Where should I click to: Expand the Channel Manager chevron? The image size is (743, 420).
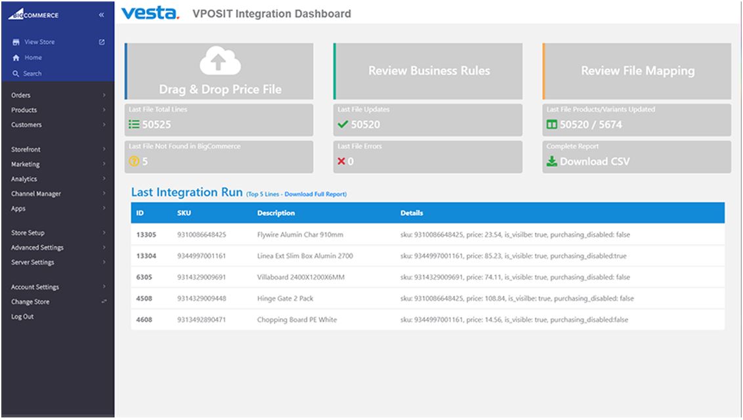tap(104, 193)
